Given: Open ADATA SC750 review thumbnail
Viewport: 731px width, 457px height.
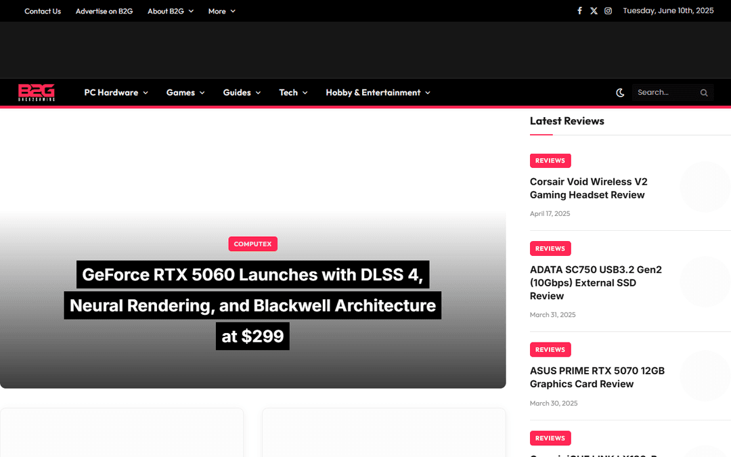Looking at the screenshot, I should tap(705, 281).
